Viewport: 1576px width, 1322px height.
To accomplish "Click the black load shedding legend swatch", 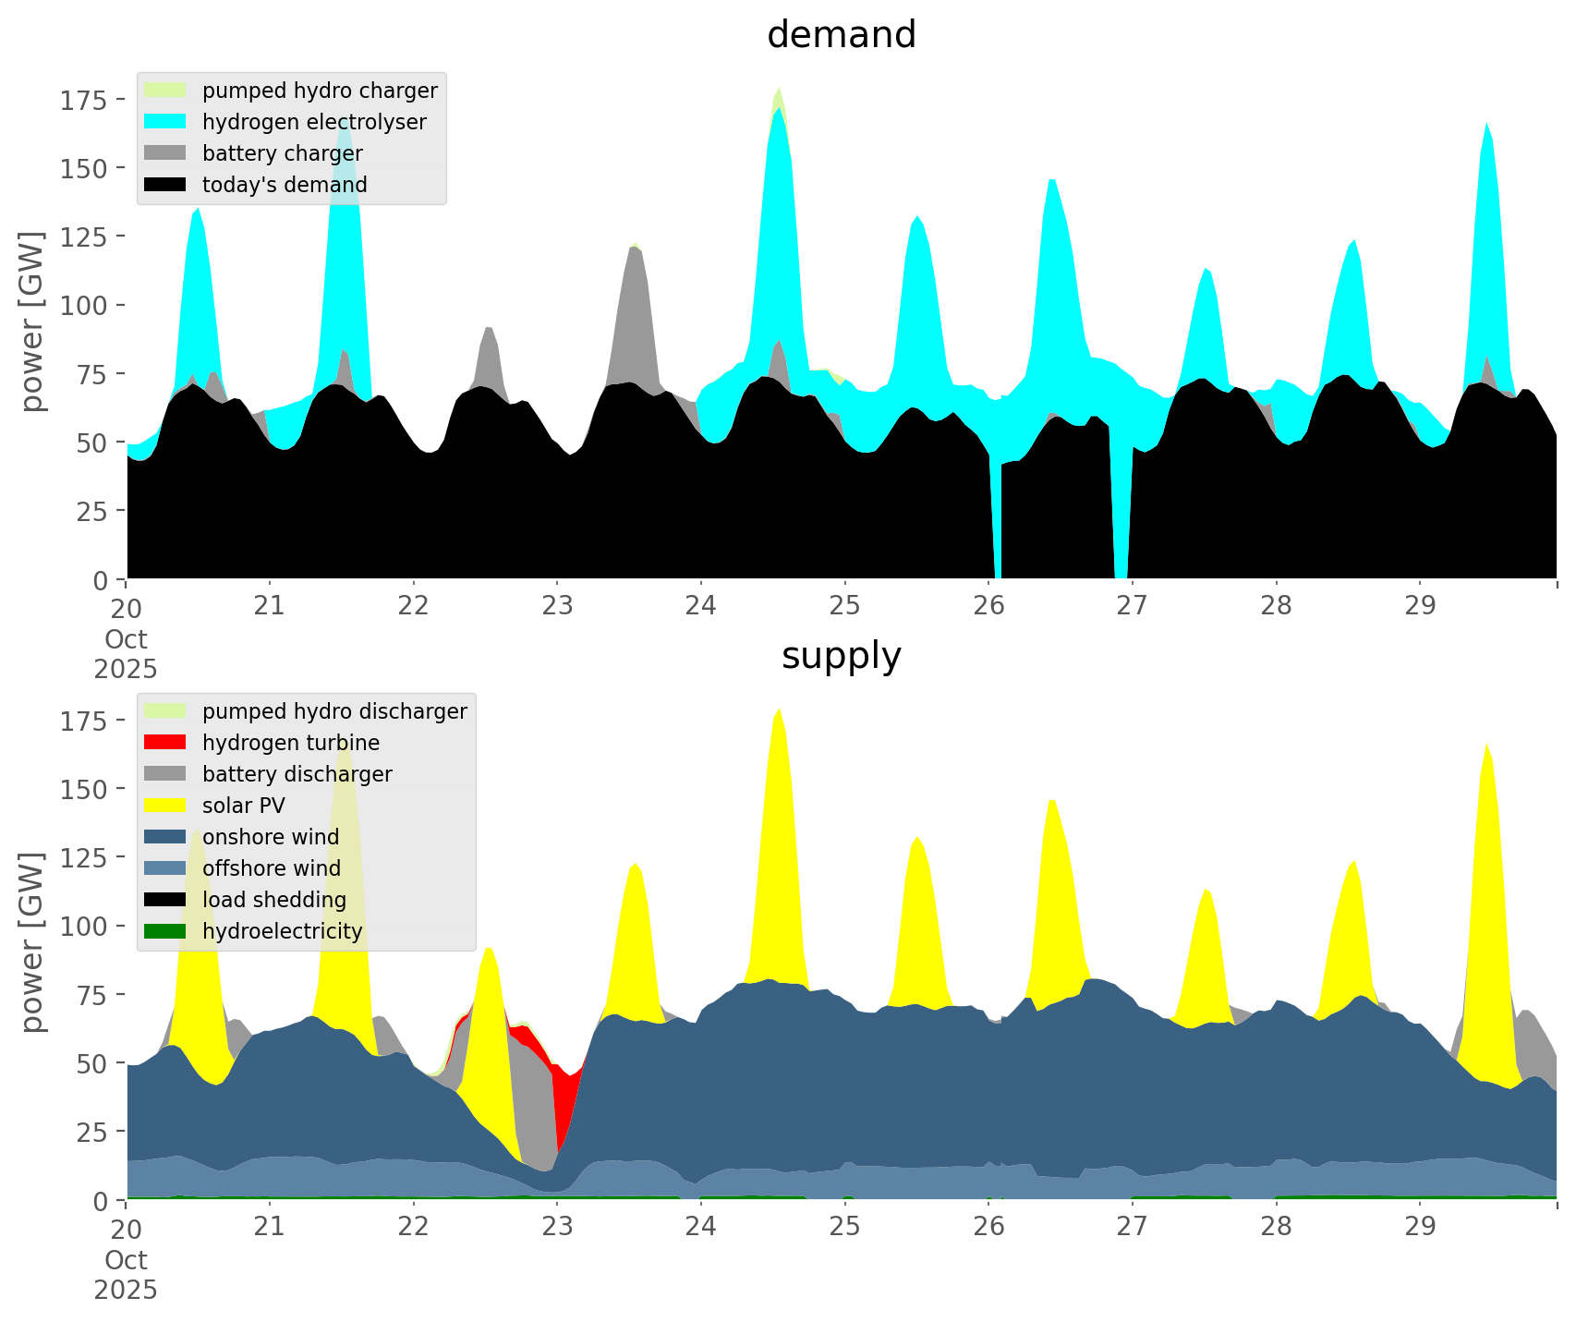I will click(x=165, y=900).
